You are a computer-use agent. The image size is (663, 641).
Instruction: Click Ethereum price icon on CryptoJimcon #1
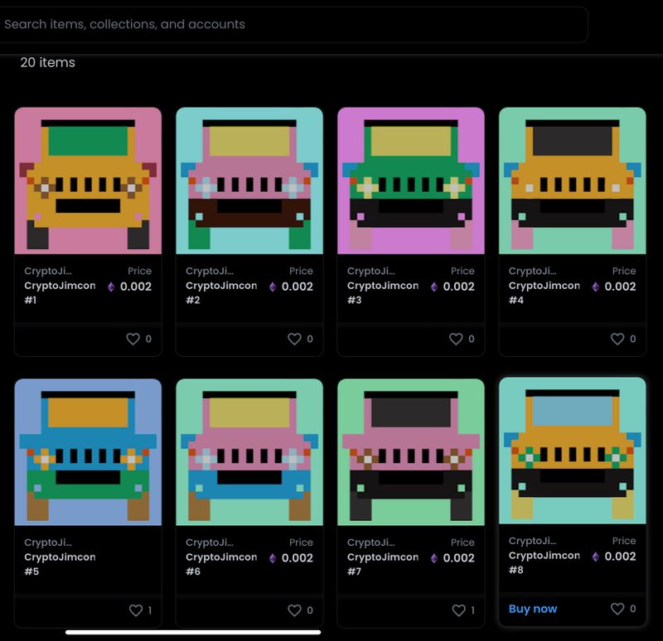112,287
